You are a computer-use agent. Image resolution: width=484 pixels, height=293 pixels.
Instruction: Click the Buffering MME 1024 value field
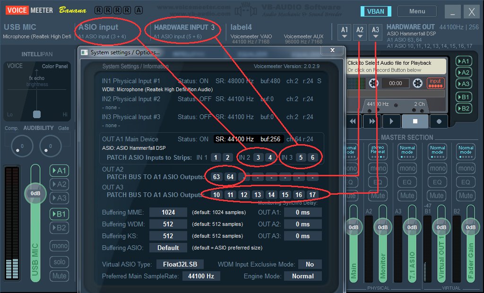pos(168,212)
